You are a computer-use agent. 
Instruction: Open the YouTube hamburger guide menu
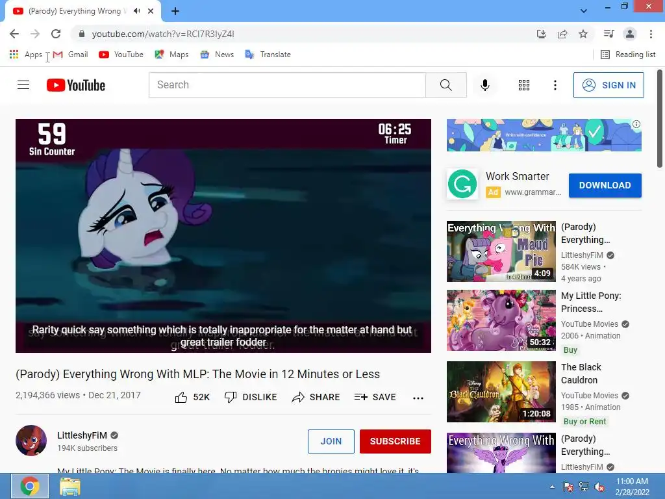[x=23, y=85]
